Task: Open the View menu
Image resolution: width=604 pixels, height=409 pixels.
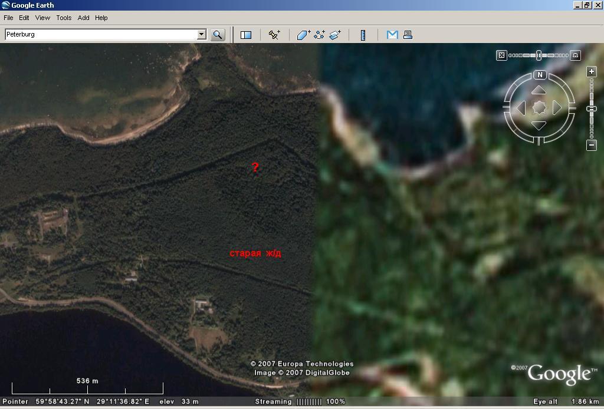Action: tap(42, 18)
